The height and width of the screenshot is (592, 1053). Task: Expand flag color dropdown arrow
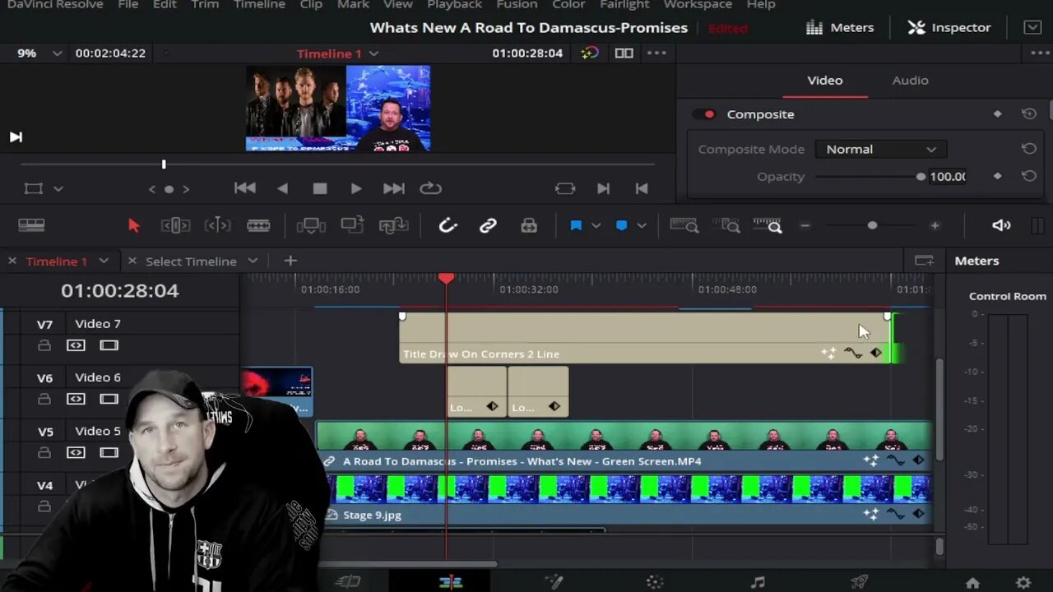[x=596, y=225]
